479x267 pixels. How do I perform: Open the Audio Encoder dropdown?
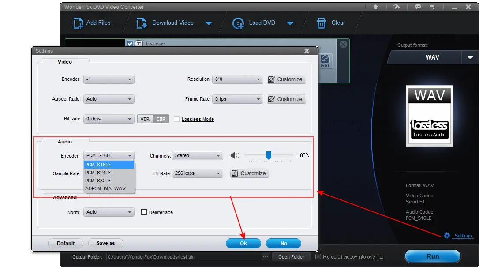[109, 155]
